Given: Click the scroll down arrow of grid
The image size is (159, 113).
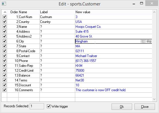Looking at the screenshot, I should point(154,99).
